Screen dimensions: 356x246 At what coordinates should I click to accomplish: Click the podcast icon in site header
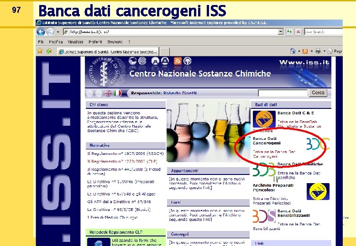187,61
